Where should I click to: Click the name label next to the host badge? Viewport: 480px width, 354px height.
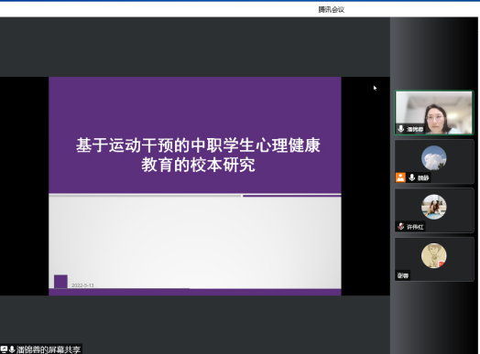[x=423, y=177]
